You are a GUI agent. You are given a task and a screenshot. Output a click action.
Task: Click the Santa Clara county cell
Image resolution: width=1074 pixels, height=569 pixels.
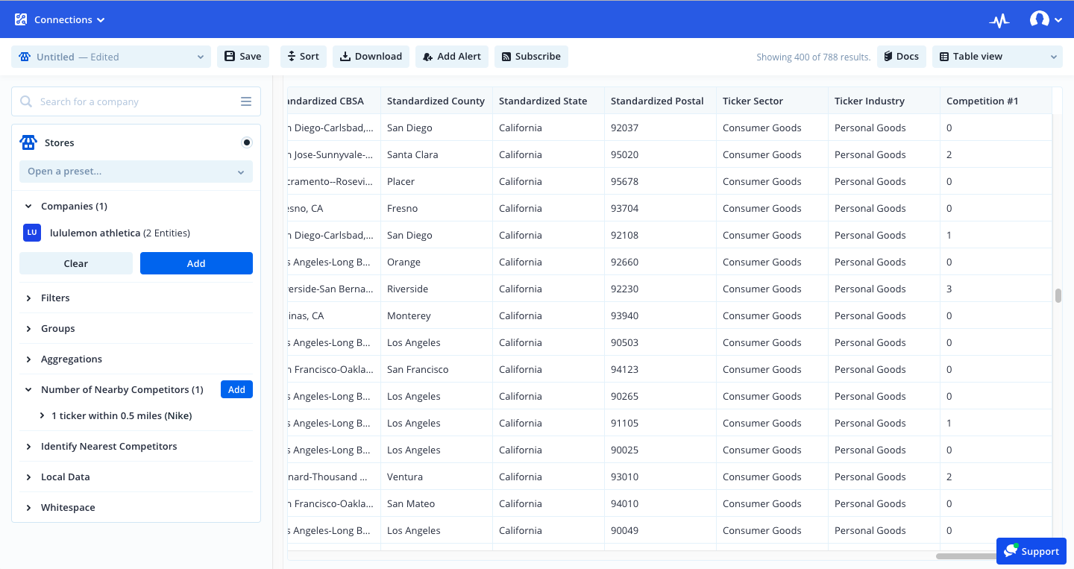pyautogui.click(x=436, y=154)
